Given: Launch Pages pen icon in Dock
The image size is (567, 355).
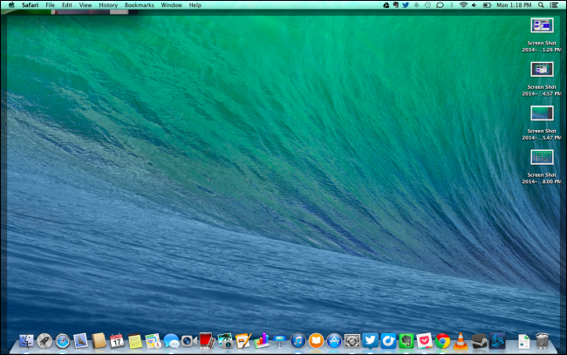Looking at the screenshot, I should pyautogui.click(x=243, y=341).
